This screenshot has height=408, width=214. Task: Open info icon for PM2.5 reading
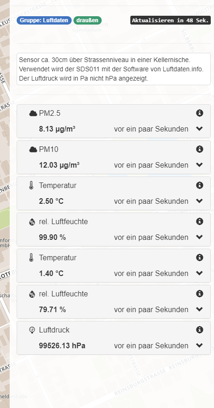[200, 113]
